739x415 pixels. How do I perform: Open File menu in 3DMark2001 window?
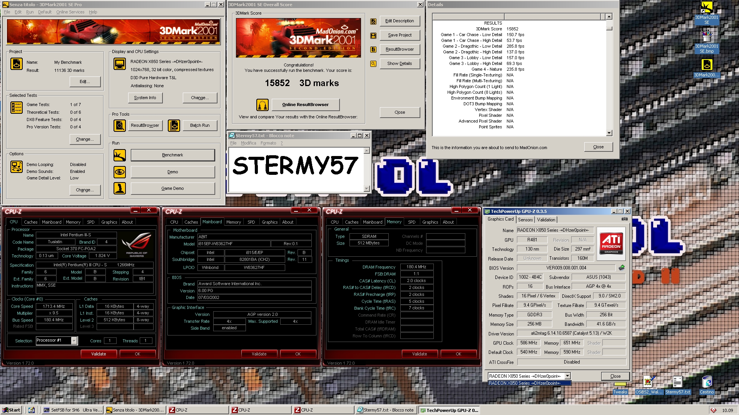point(7,12)
